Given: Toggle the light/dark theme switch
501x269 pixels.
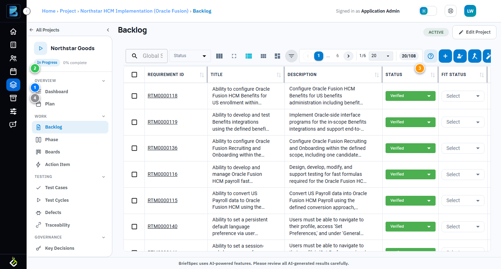Looking at the screenshot, I should [428, 11].
